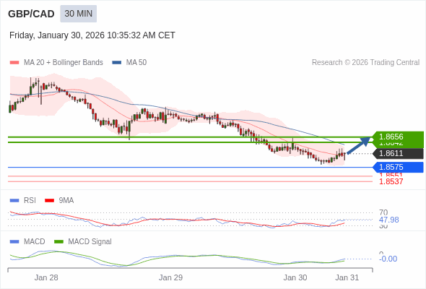This screenshot has height=289, width=426.
Task: Click the RSI legend swatch
Action: coord(14,201)
